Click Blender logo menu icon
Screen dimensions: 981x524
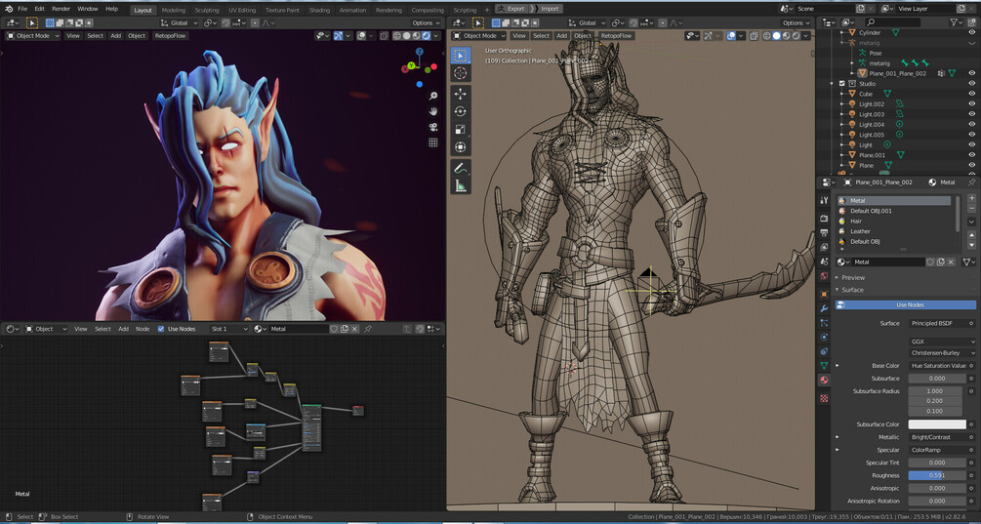(x=9, y=9)
